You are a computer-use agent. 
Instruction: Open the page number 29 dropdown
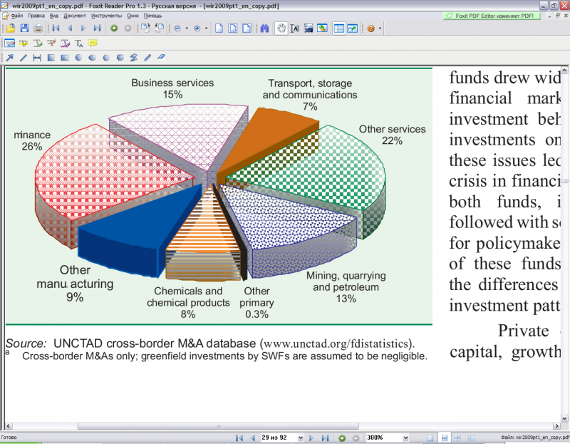(300, 438)
